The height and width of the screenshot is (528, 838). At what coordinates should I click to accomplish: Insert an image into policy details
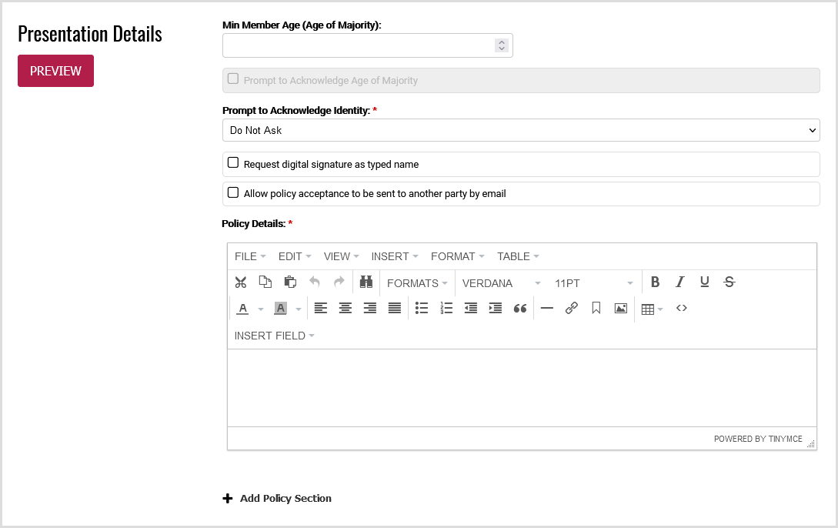coord(620,309)
